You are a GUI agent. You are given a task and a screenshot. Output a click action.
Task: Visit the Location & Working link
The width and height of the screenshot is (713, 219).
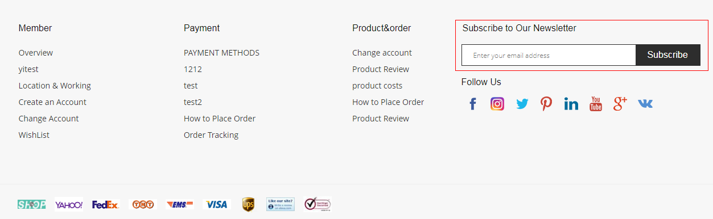[x=55, y=86]
